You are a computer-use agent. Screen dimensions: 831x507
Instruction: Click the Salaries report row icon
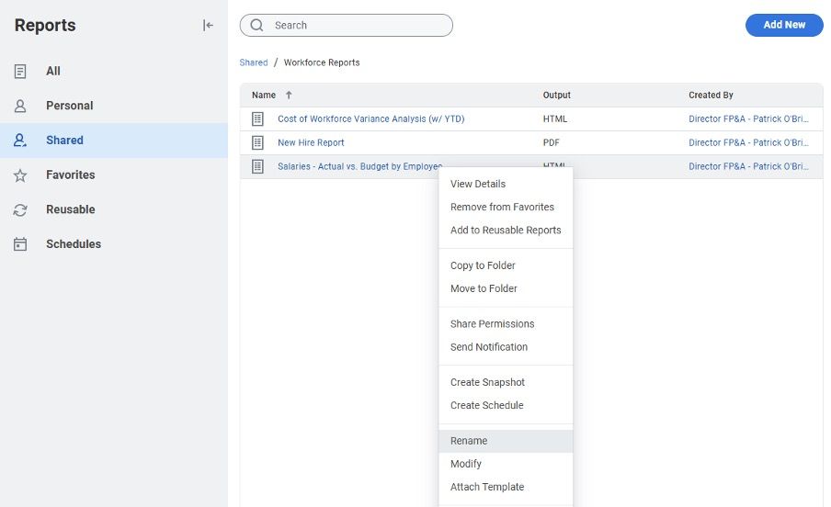(257, 166)
